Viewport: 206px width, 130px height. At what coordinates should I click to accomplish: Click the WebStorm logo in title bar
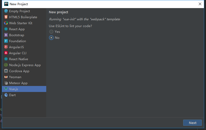[6, 4]
